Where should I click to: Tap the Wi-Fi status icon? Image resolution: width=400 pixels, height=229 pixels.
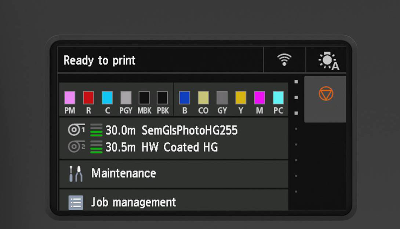(x=284, y=60)
